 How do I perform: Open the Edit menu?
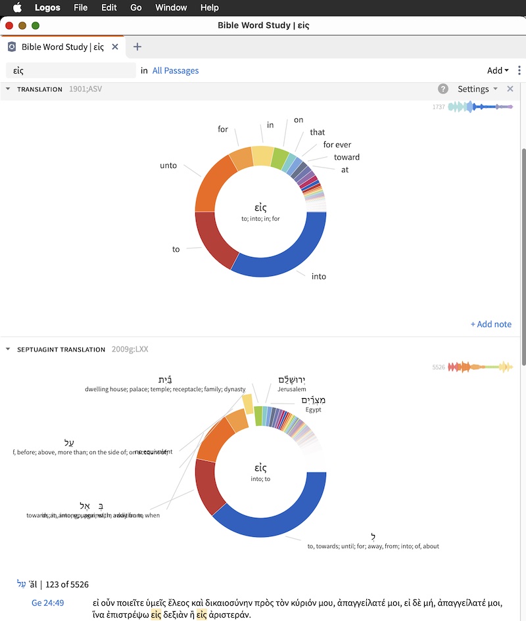[109, 7]
